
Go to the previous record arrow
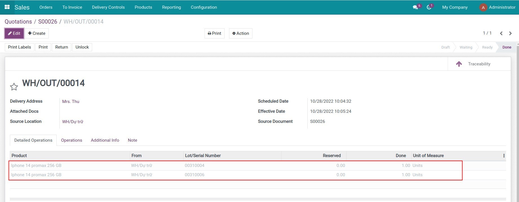click(501, 33)
